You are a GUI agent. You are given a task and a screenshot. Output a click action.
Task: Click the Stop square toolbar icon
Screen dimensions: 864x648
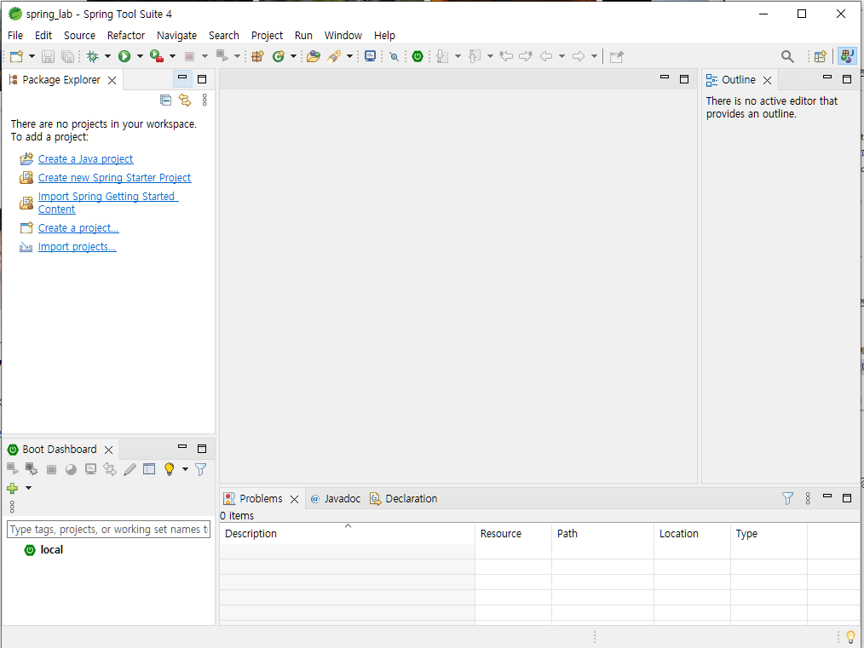189,56
